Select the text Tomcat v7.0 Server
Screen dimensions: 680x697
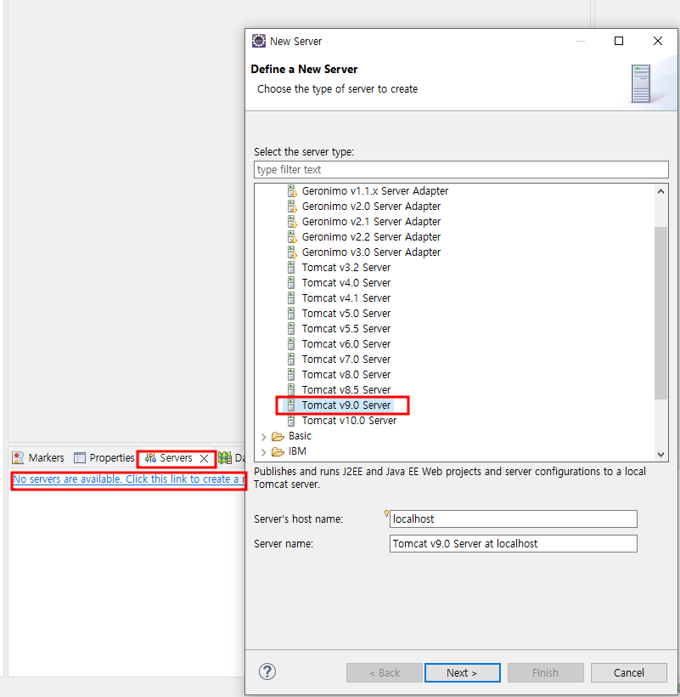click(x=346, y=360)
